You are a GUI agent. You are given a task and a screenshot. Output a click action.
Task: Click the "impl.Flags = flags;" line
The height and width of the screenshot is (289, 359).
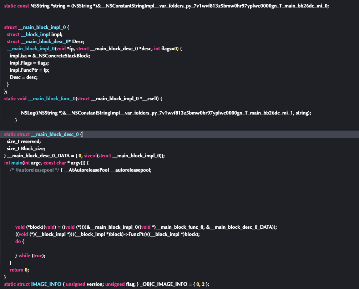(x=29, y=63)
